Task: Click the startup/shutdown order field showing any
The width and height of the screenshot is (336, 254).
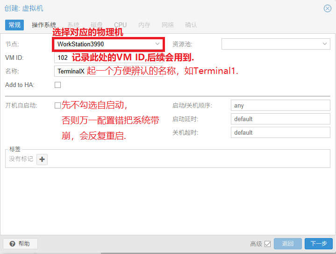Action: 280,106
